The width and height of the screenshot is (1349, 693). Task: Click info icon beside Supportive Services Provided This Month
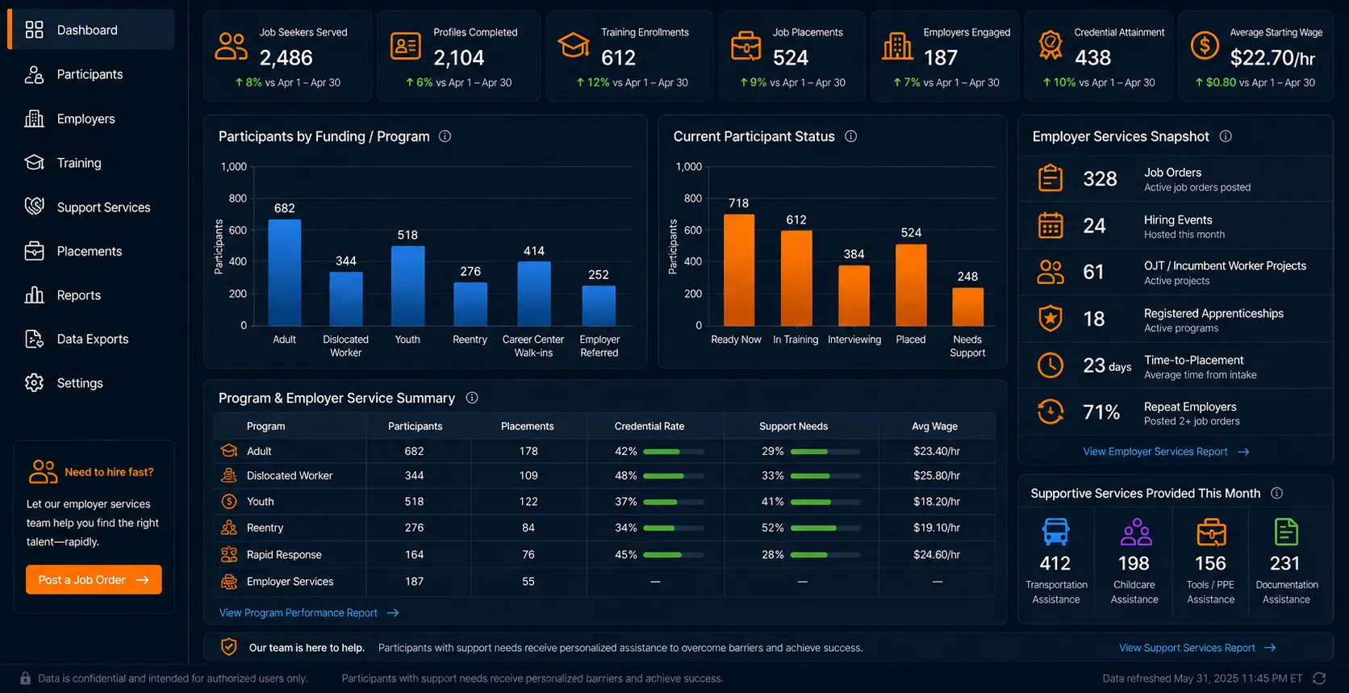pyautogui.click(x=1276, y=493)
